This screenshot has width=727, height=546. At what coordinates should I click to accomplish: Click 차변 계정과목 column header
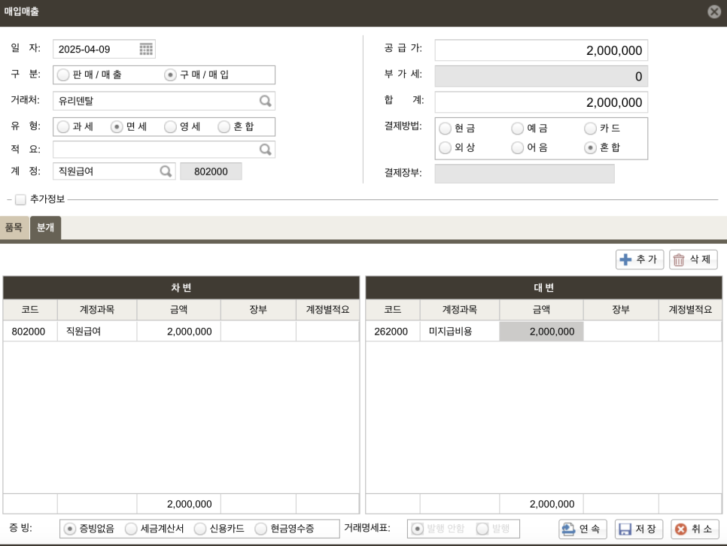coord(97,310)
